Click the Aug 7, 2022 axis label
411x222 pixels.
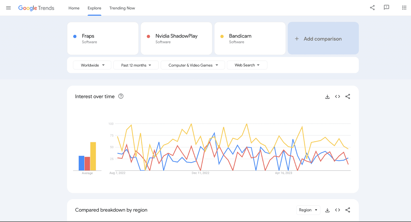coord(117,173)
